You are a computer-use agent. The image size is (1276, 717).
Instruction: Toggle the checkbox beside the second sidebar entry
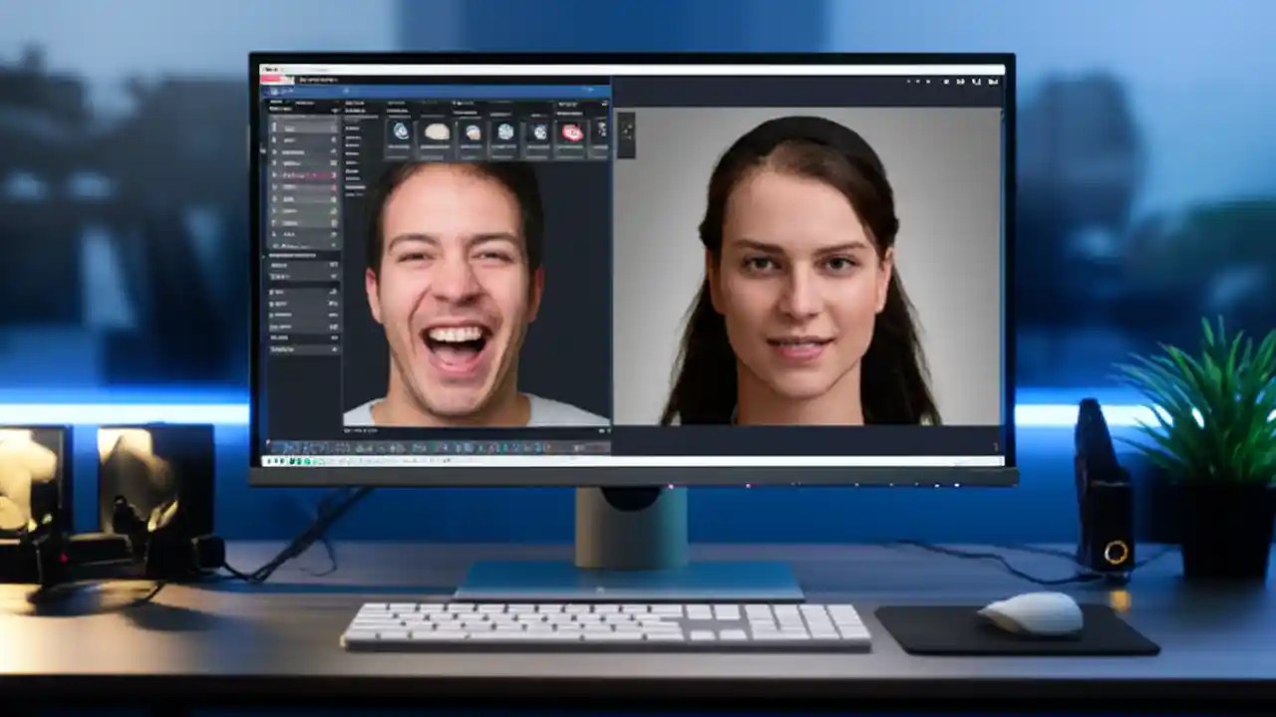(333, 140)
